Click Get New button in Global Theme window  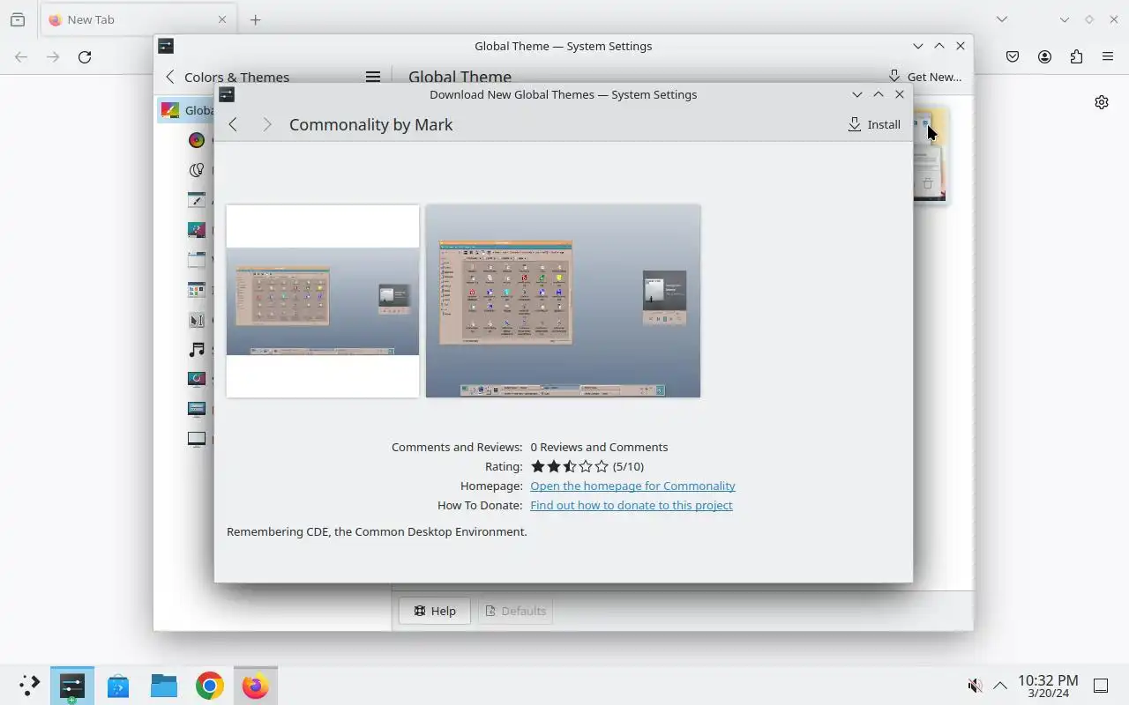point(924,77)
